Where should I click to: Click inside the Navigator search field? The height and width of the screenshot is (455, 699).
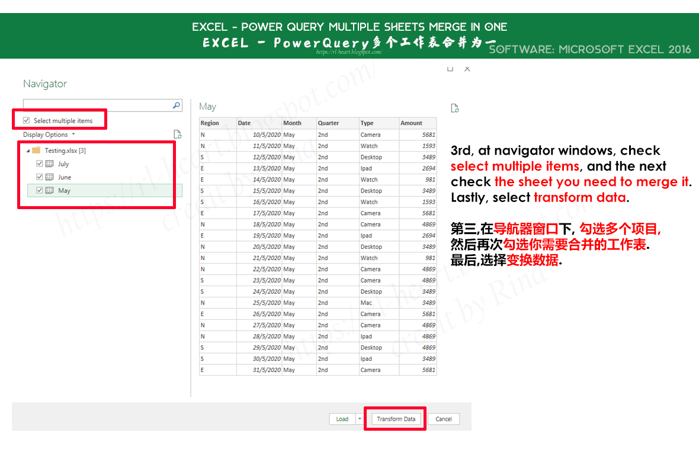95,105
